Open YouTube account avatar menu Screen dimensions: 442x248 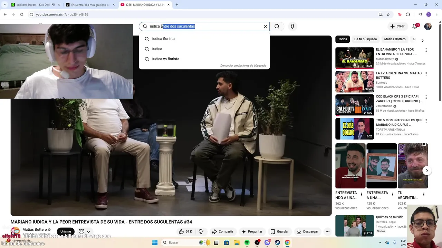(x=428, y=26)
